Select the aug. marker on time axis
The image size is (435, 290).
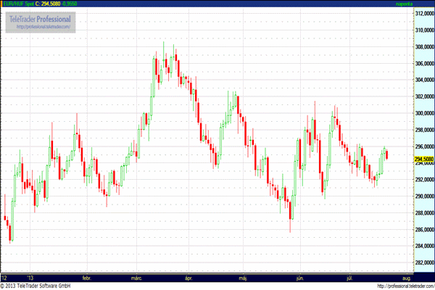tap(406, 277)
